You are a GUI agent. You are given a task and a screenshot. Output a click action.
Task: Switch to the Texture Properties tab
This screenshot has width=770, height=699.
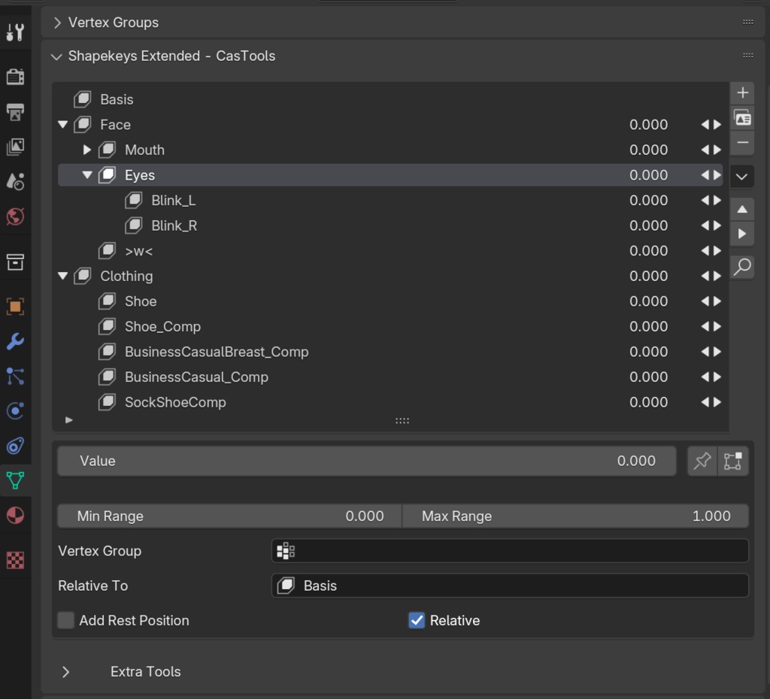(x=15, y=560)
